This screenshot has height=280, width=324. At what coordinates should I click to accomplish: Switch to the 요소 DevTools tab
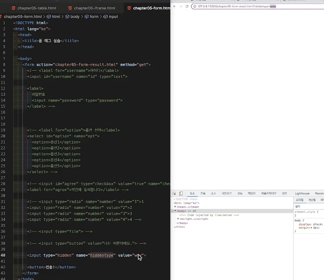192,194
